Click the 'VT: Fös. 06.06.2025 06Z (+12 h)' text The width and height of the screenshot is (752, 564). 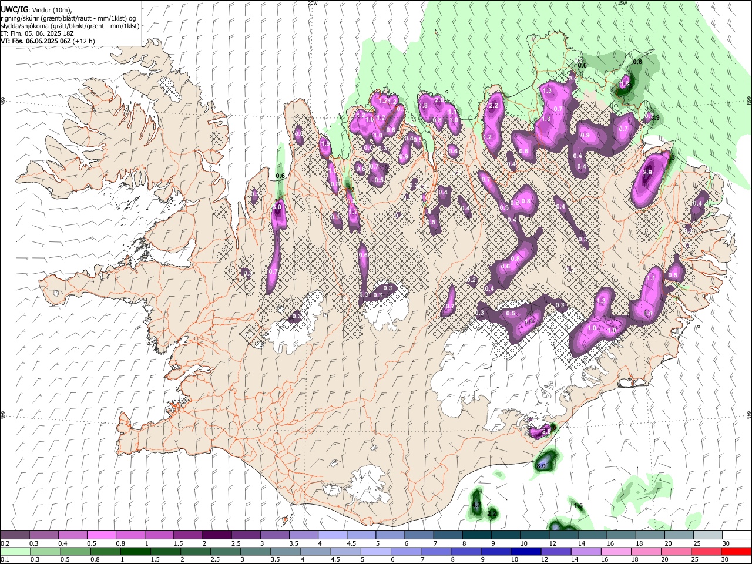pos(48,41)
